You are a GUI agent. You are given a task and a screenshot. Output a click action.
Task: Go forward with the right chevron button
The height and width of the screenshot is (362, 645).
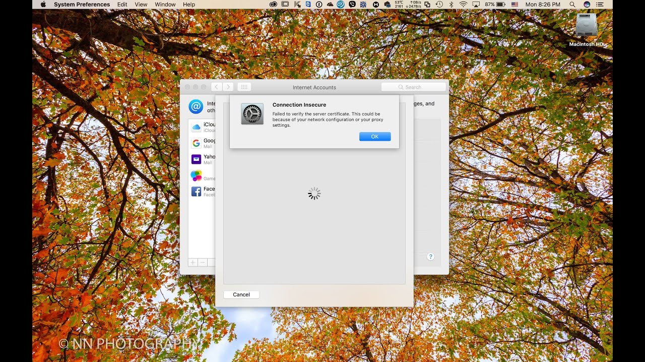(228, 87)
